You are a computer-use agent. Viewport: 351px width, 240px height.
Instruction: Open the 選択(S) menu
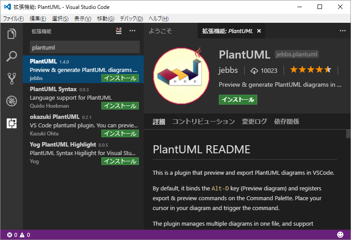coord(60,19)
